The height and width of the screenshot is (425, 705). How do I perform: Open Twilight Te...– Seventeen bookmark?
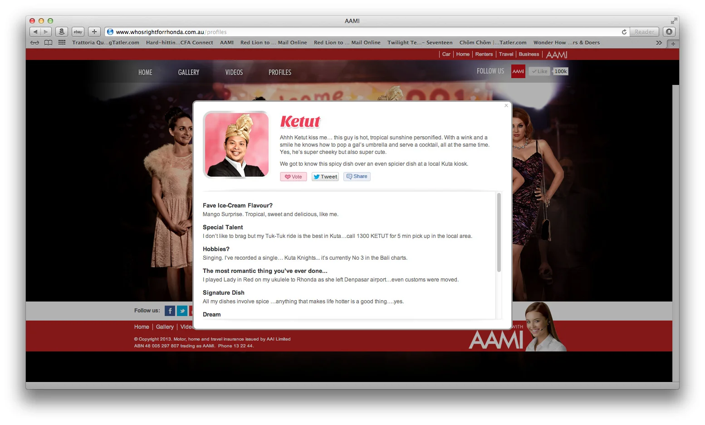(x=420, y=43)
